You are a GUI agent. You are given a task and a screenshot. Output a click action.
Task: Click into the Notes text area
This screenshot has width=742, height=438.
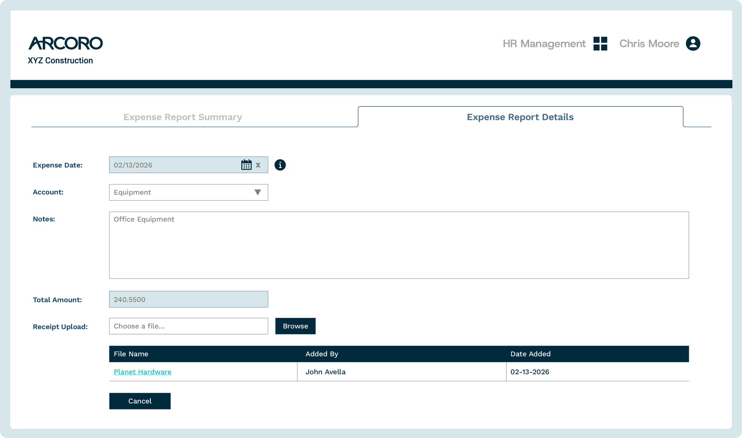pos(399,245)
